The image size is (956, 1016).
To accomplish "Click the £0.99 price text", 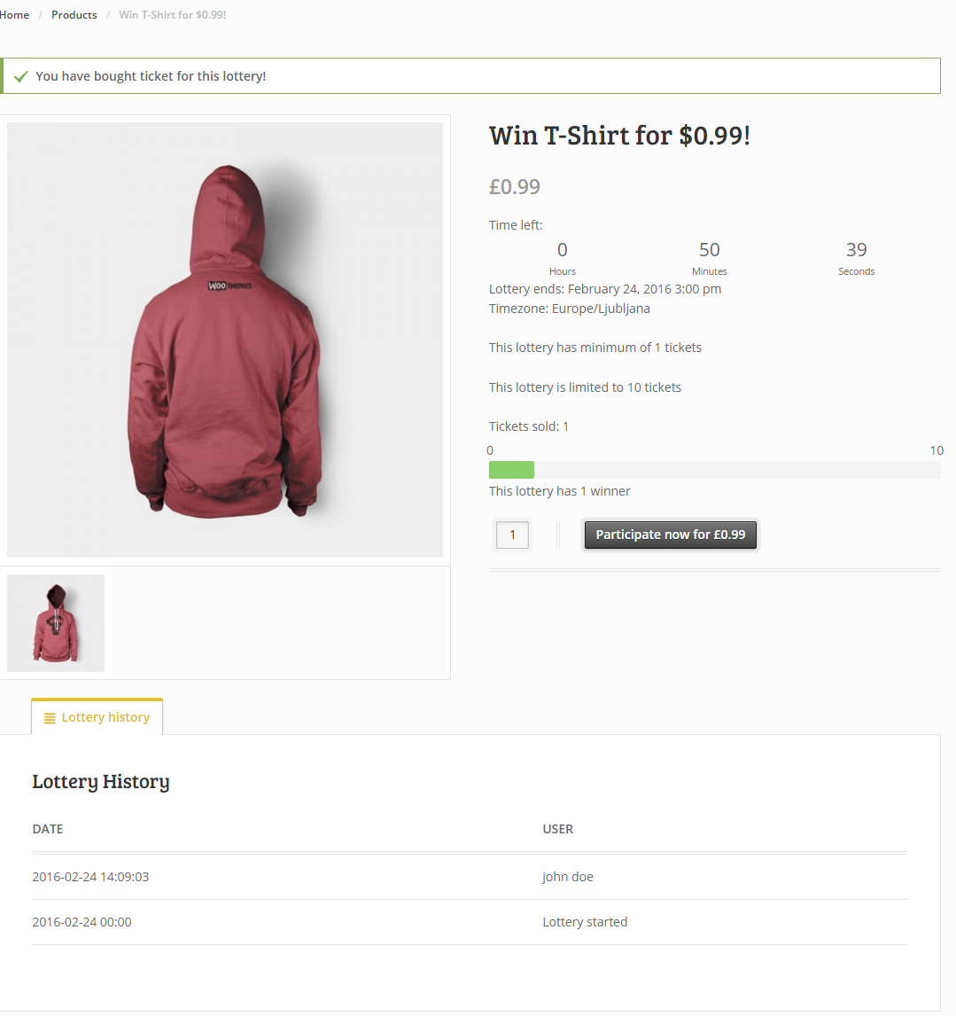I will [515, 186].
